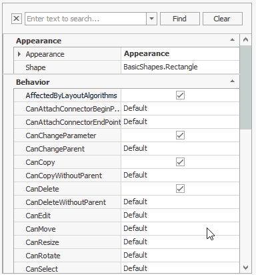Click the bold Appearance value cell
The width and height of the screenshot is (256, 275).
(180, 53)
